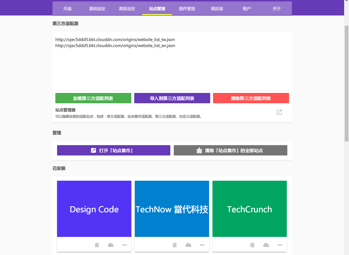Click 清除「站点集市」的全部站点 button
Screen dimensions: 349x255
[231, 150]
